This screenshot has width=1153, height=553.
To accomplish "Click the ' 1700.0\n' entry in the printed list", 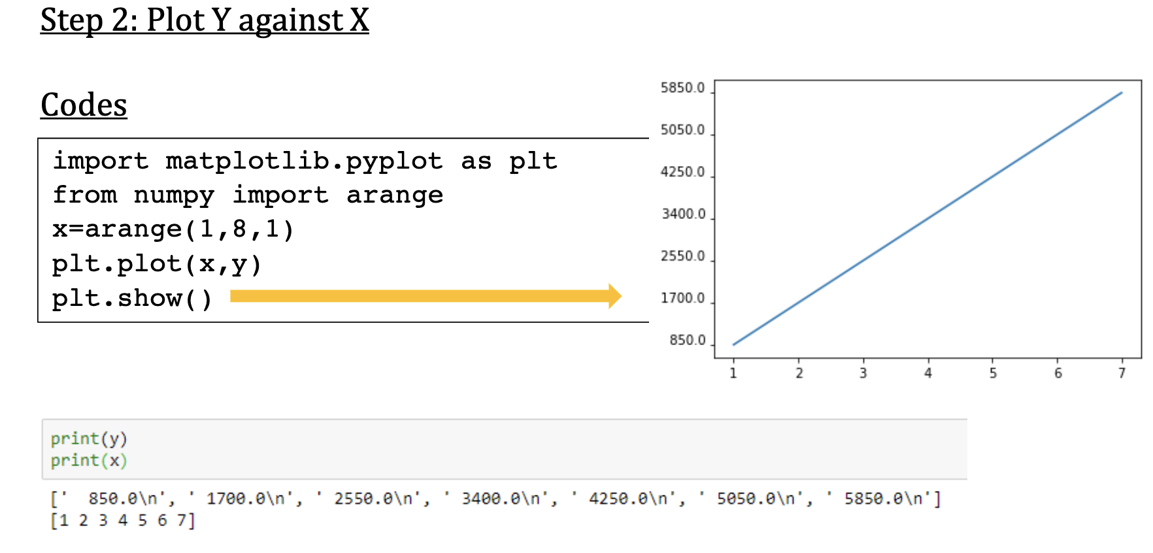I will 241,499.
